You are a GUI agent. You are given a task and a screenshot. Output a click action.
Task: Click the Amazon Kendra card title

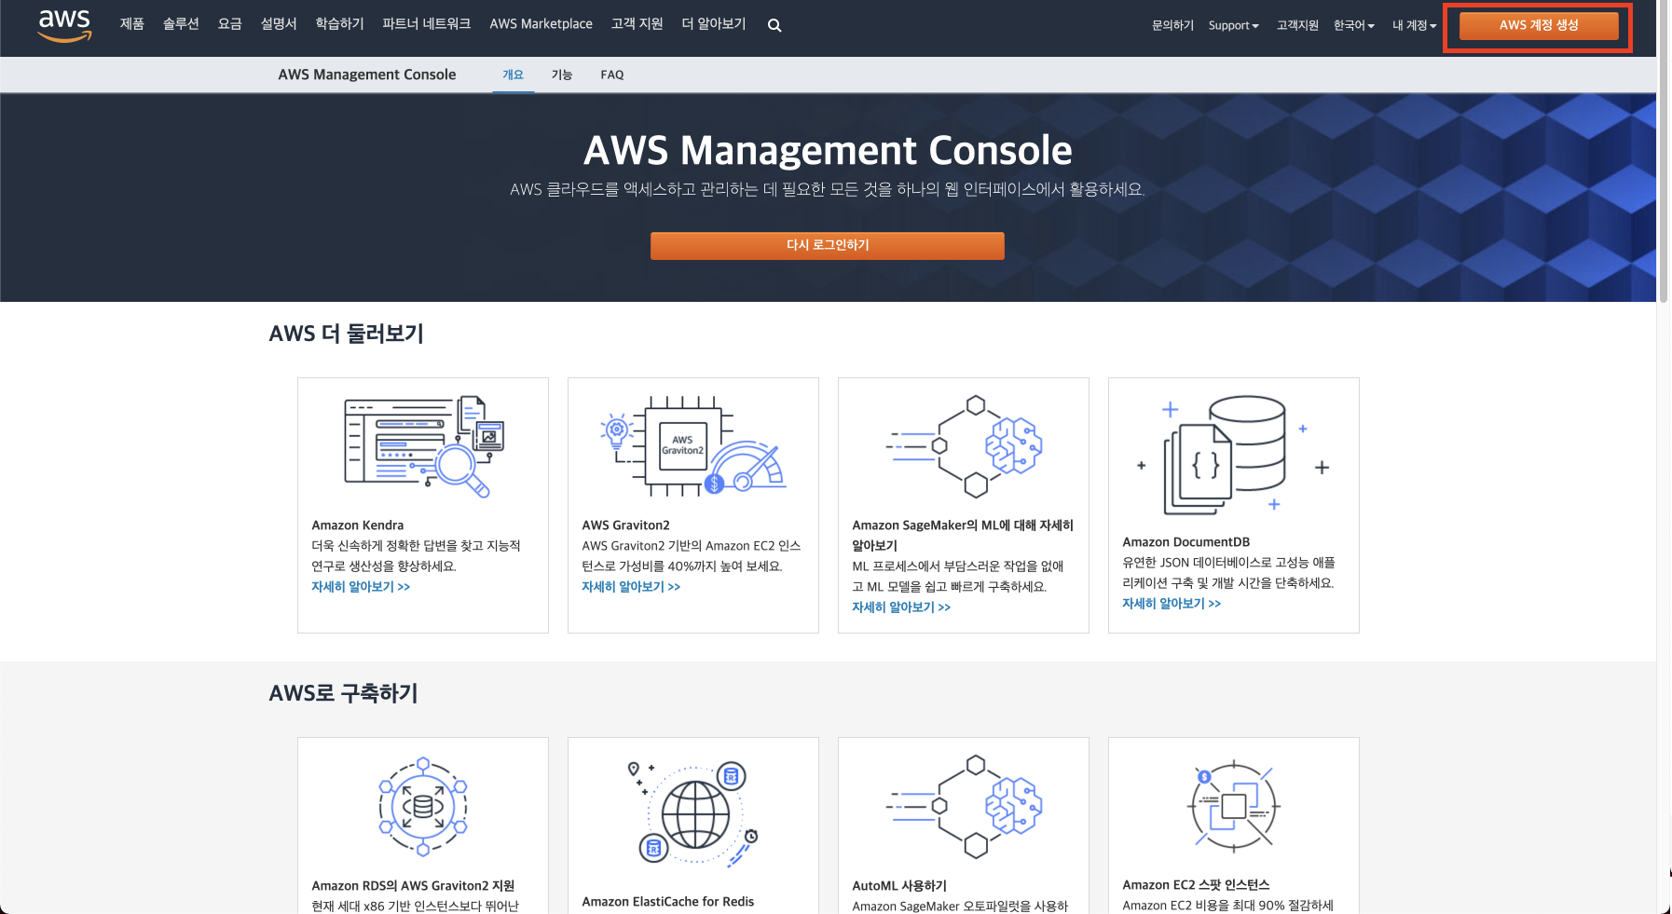click(358, 525)
